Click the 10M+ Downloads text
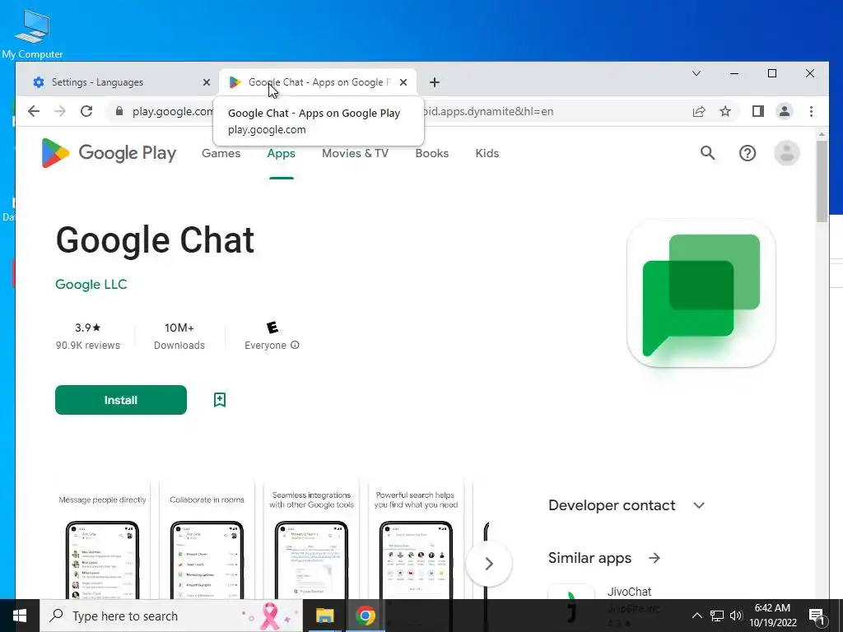This screenshot has height=632, width=843. [179, 336]
